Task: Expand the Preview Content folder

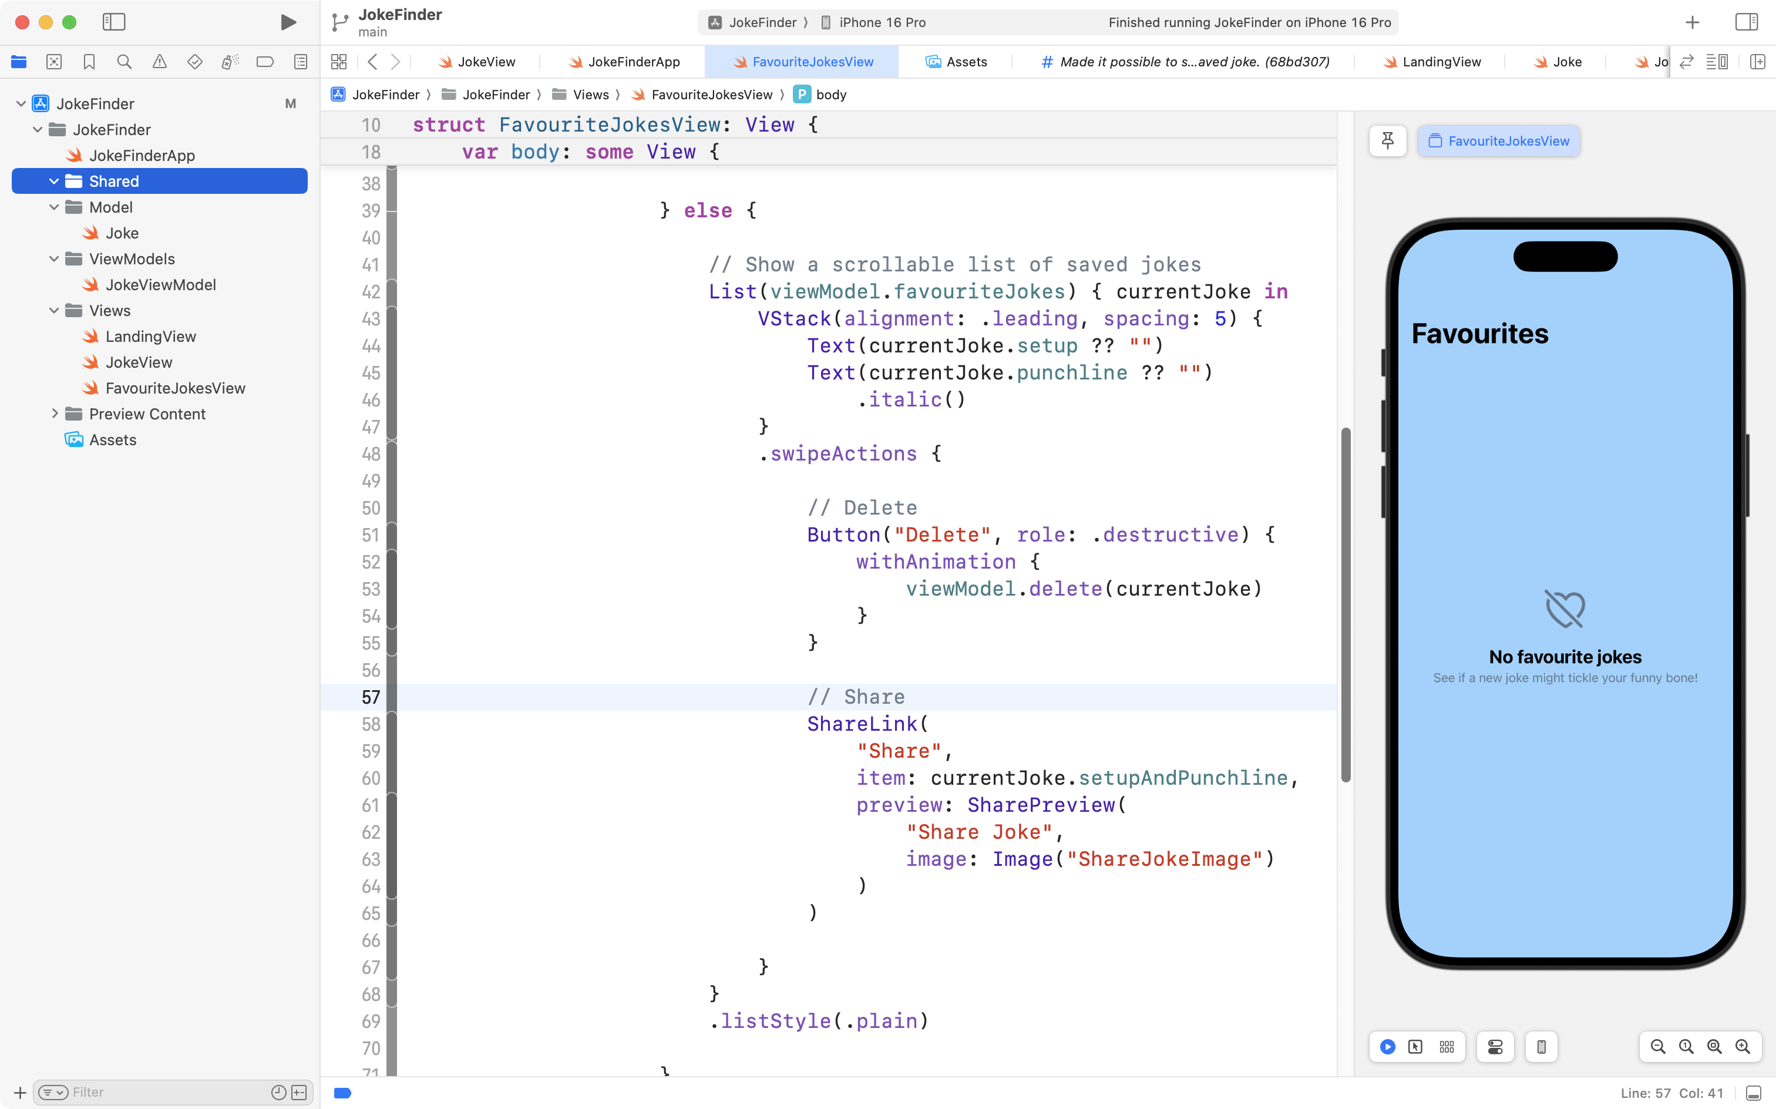Action: pos(54,414)
